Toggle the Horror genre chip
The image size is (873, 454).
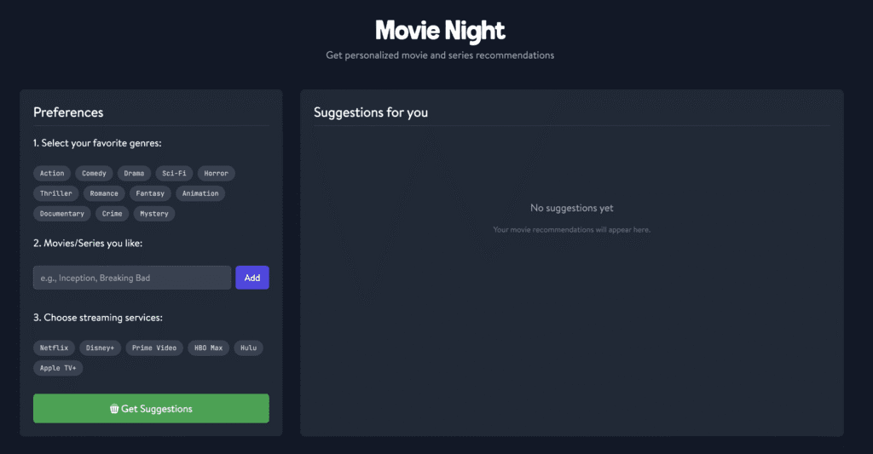click(216, 173)
